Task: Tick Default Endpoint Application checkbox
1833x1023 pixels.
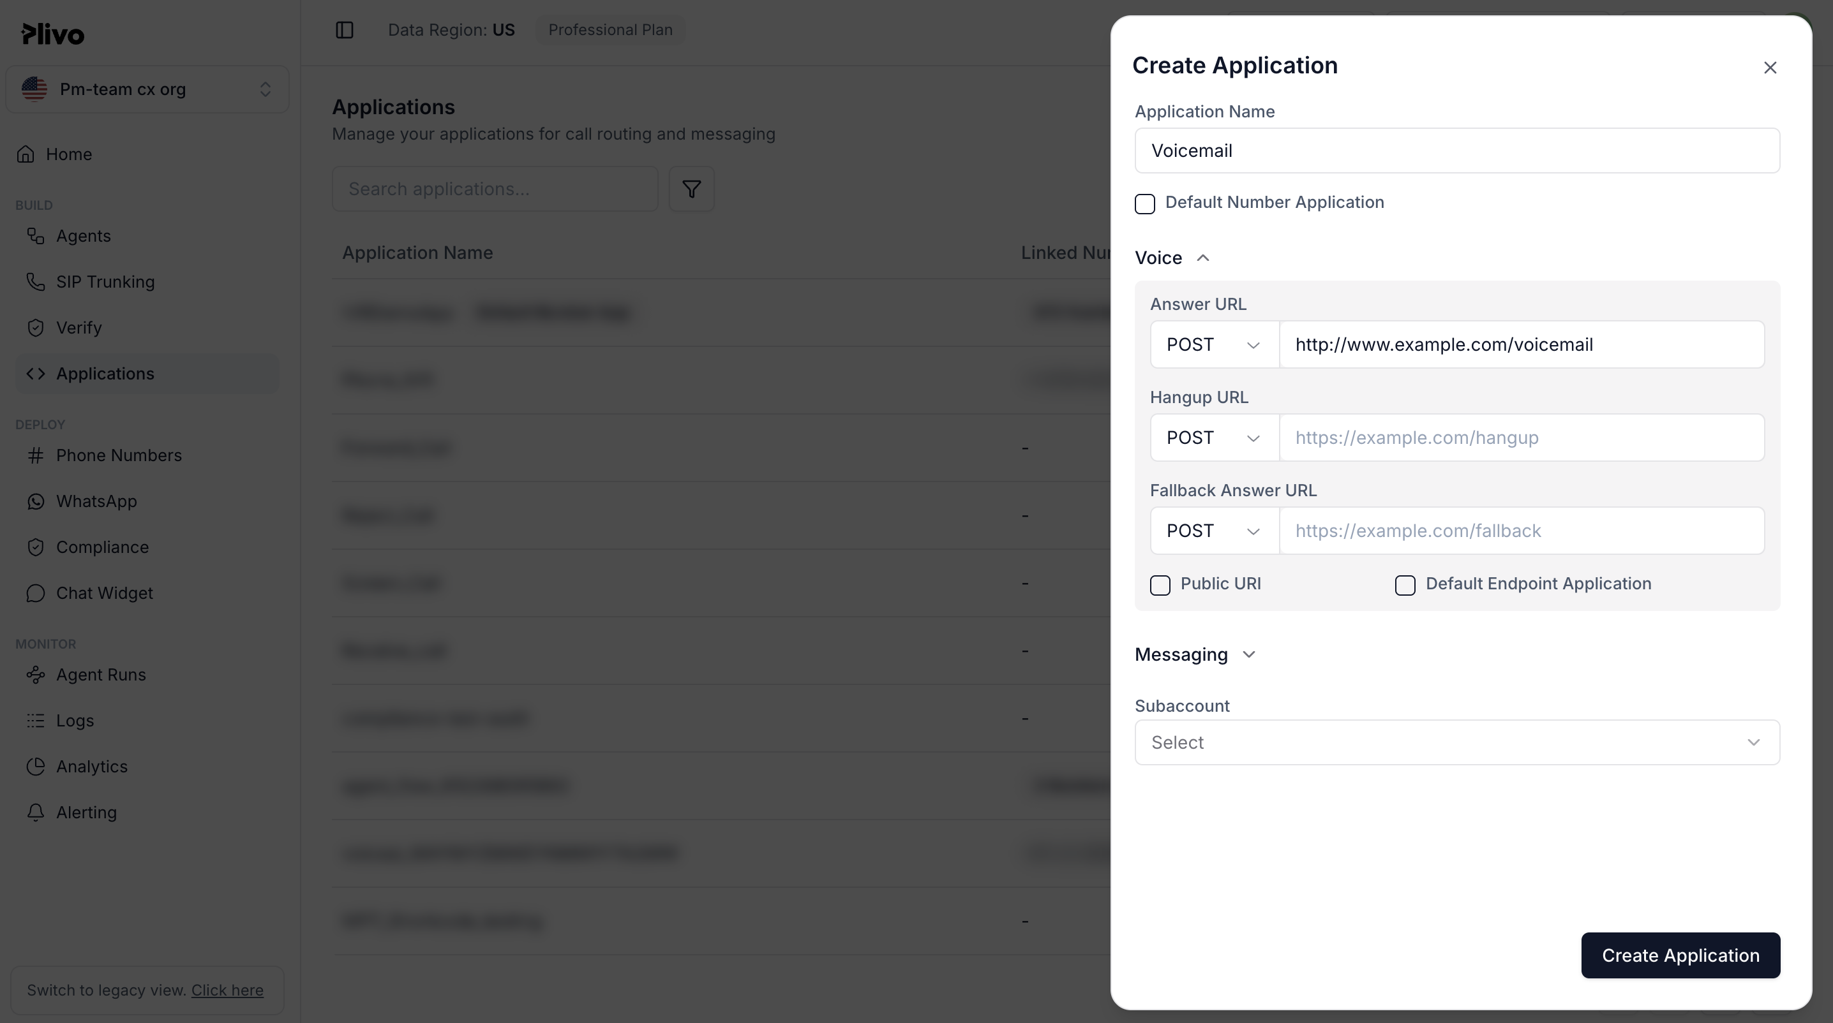Action: (x=1405, y=585)
